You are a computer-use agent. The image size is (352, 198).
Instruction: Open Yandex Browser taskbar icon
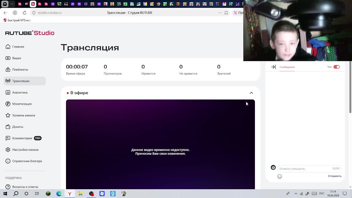(70, 194)
